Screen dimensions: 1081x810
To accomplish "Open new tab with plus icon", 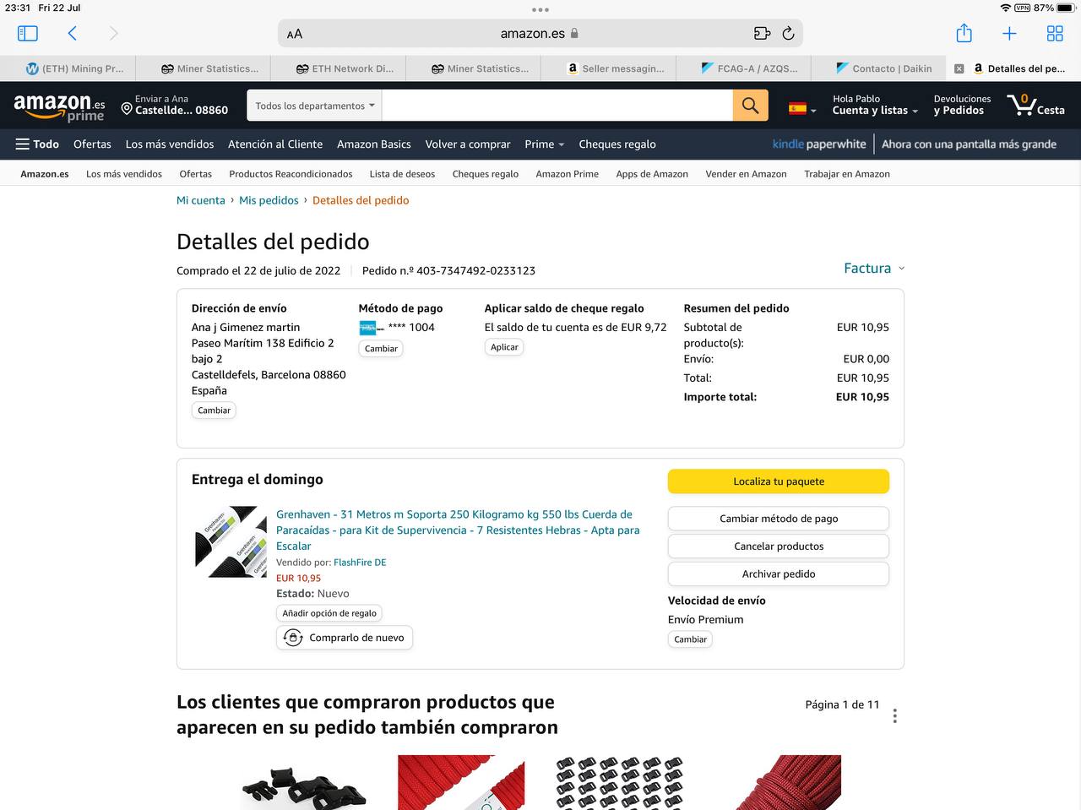I will click(x=1009, y=34).
